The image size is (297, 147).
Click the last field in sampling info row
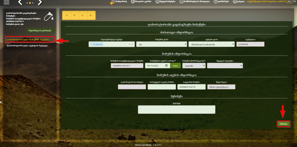pos(221,87)
